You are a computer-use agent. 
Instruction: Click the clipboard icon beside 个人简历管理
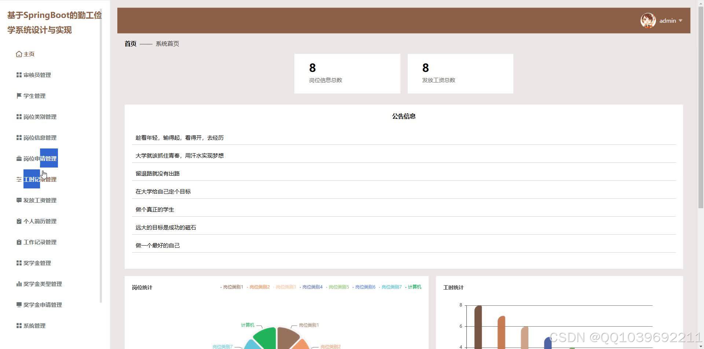(x=19, y=221)
